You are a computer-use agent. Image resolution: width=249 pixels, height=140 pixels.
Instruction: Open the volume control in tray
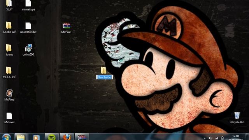(x=210, y=138)
